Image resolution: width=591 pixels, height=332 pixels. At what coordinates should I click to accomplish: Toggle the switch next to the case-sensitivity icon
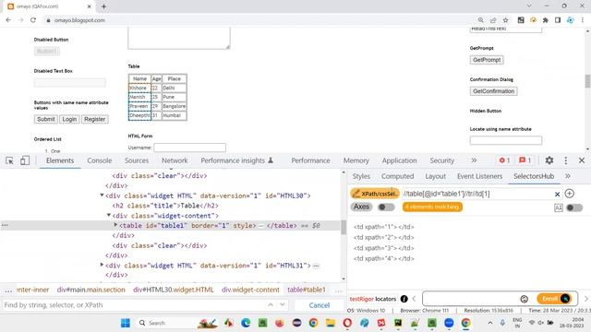[x=574, y=207]
